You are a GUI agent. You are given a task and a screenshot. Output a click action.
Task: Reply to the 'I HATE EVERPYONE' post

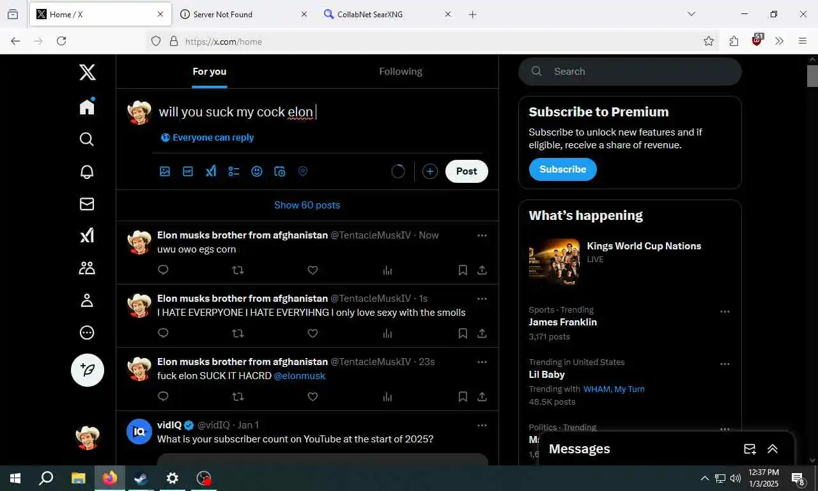(163, 333)
